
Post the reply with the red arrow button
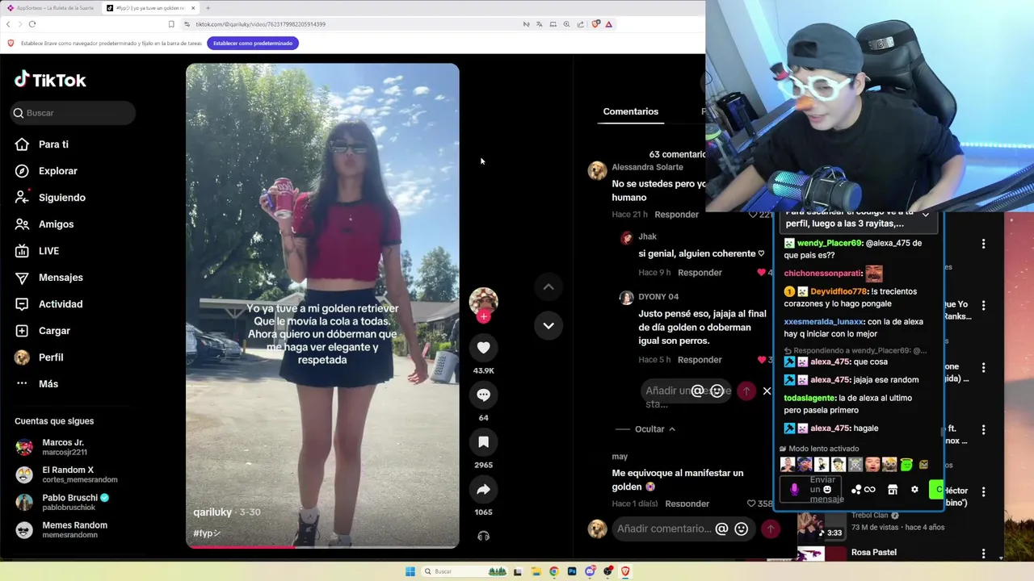(x=746, y=391)
